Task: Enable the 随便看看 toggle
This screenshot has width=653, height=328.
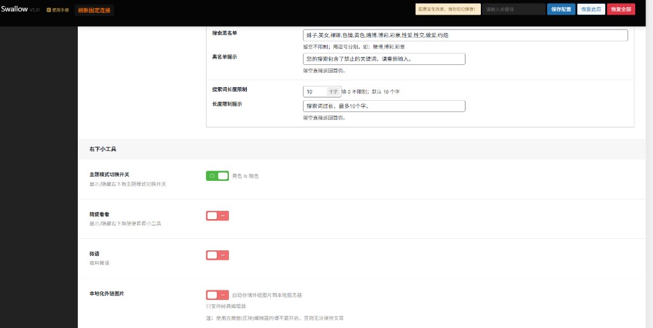Action: click(x=217, y=216)
